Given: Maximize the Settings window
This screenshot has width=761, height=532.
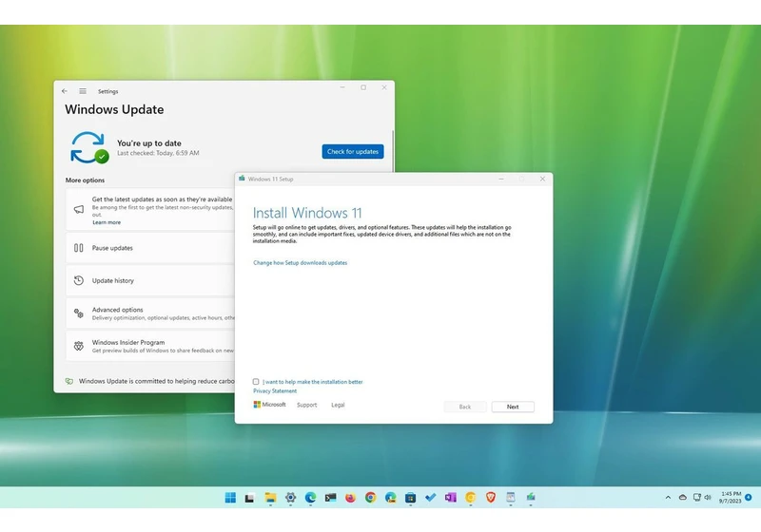Looking at the screenshot, I should [363, 87].
